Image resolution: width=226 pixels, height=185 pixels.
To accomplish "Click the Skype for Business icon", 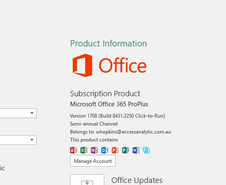I will tap(146, 150).
